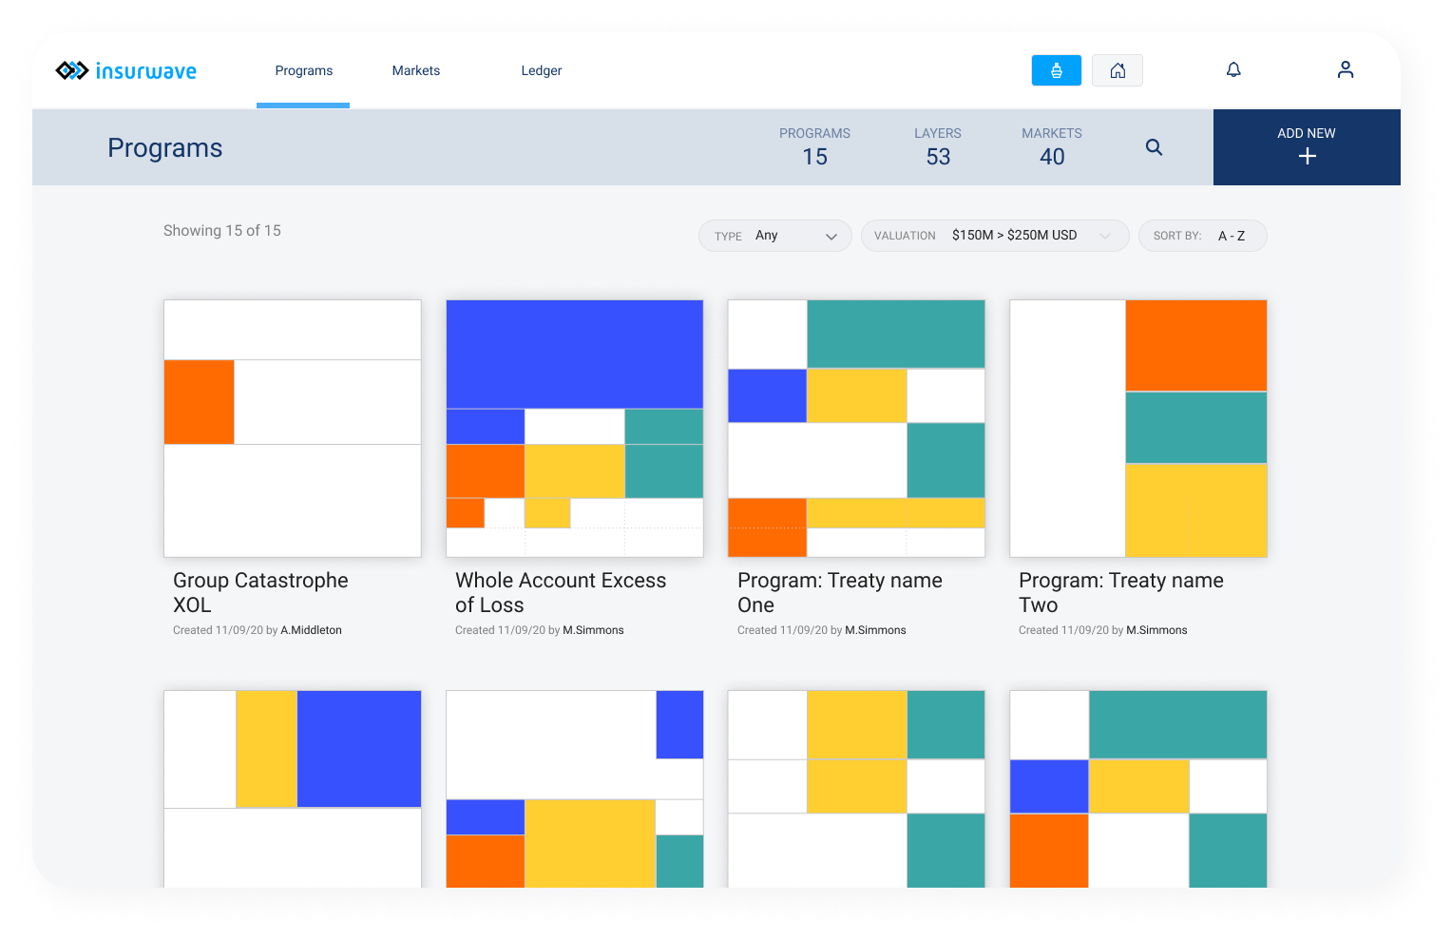1452x939 pixels.
Task: Click author name A.Middleton
Action: pyautogui.click(x=311, y=630)
